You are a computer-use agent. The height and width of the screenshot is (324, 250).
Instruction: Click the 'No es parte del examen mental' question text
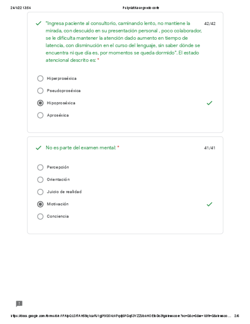tap(80, 148)
